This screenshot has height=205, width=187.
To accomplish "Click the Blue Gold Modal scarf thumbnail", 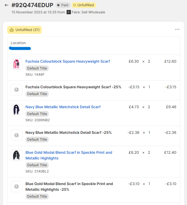I will click(x=17, y=155).
